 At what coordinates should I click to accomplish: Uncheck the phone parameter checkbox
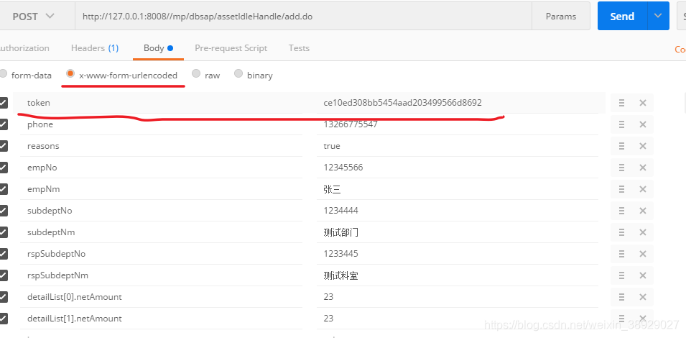point(3,124)
